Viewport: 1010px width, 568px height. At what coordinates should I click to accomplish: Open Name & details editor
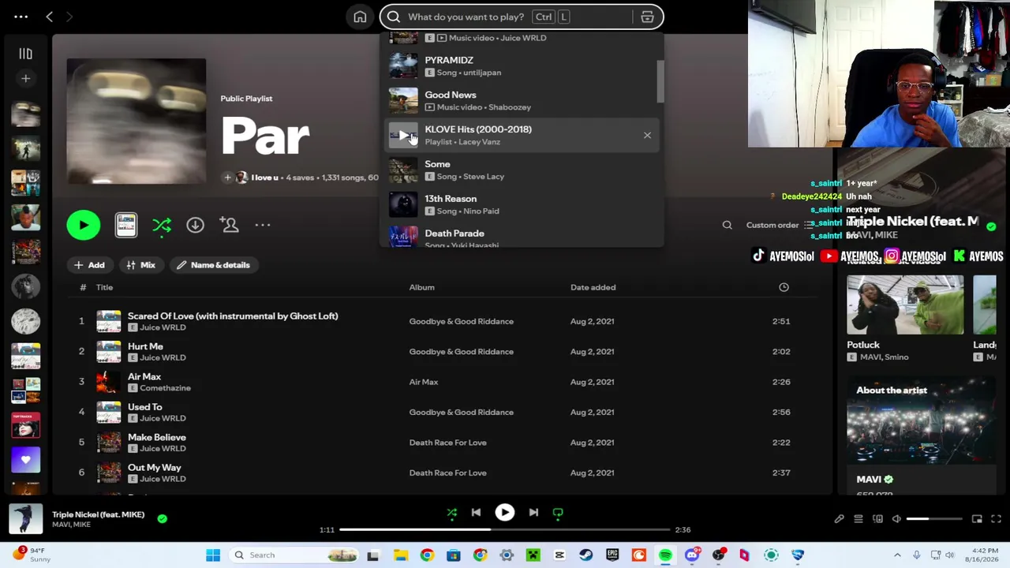213,265
